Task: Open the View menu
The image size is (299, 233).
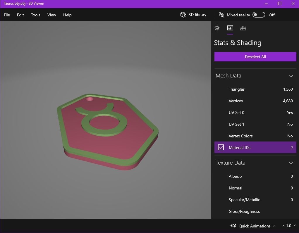Action: point(52,15)
